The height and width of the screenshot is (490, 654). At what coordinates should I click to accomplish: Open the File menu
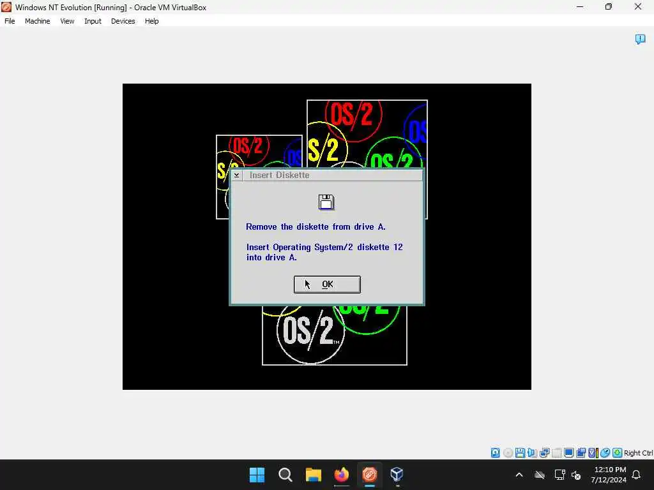point(10,21)
